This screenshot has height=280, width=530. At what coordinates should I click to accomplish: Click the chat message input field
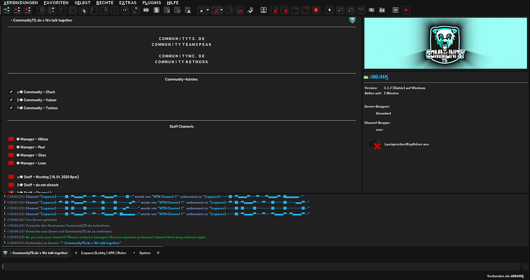point(260,266)
